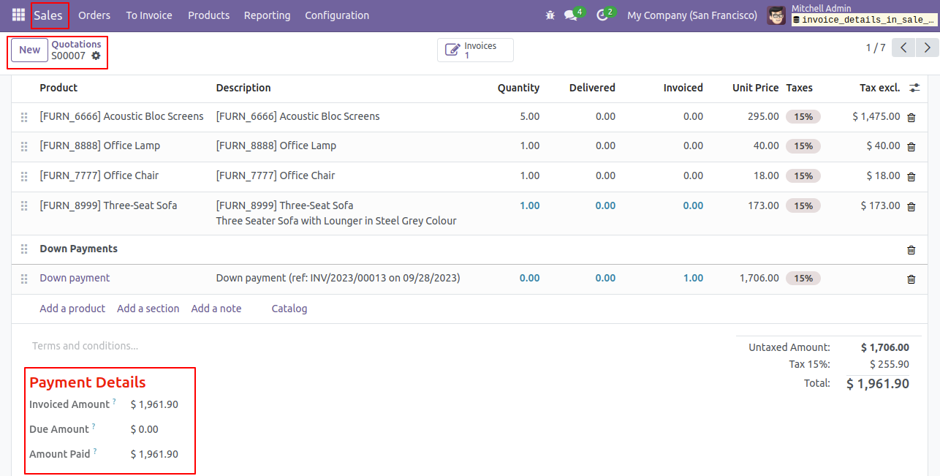The width and height of the screenshot is (940, 476).
Task: Delete the Three-Seat Sofa line
Action: (911, 206)
